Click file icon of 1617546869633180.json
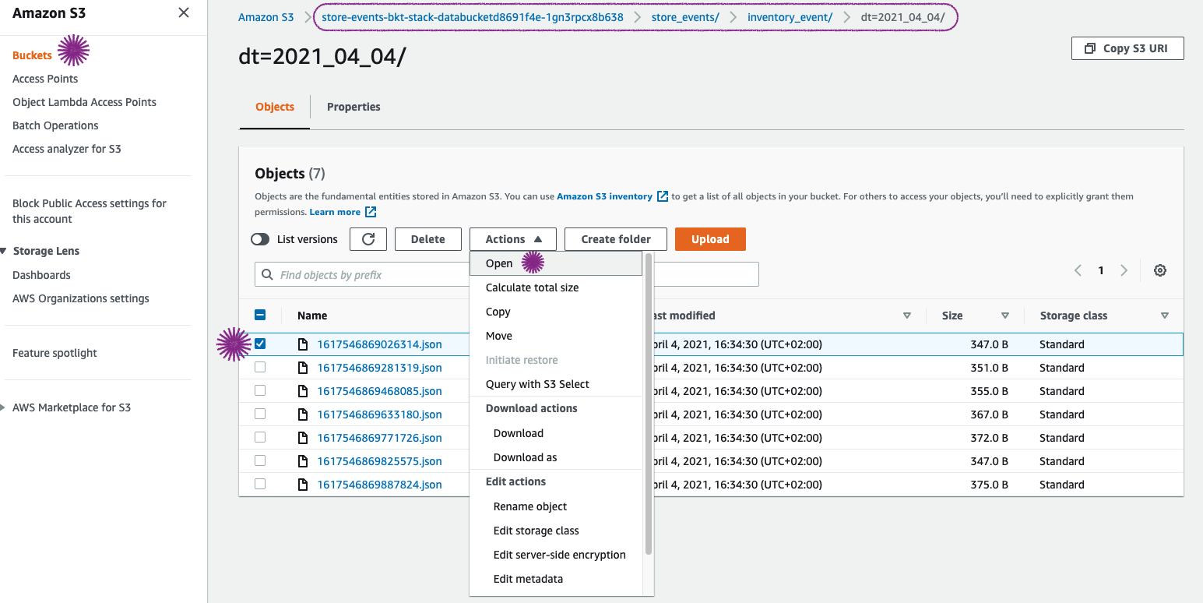1203x603 pixels. (x=303, y=414)
